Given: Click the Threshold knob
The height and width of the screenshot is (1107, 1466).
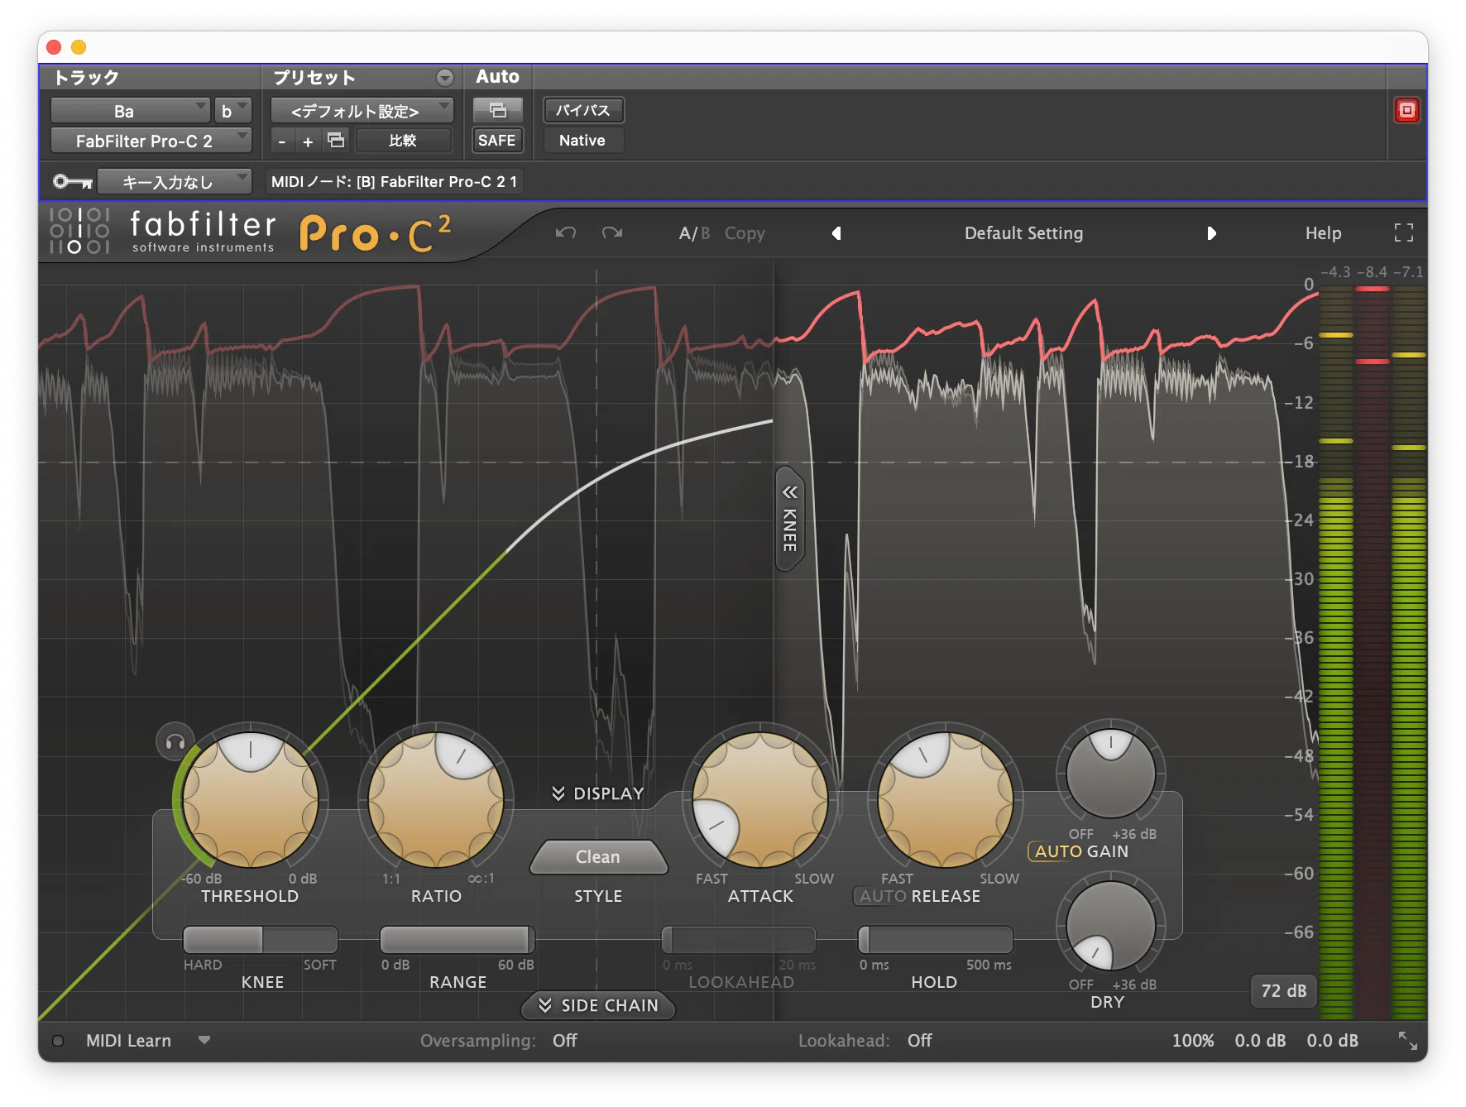Looking at the screenshot, I should coord(251,799).
